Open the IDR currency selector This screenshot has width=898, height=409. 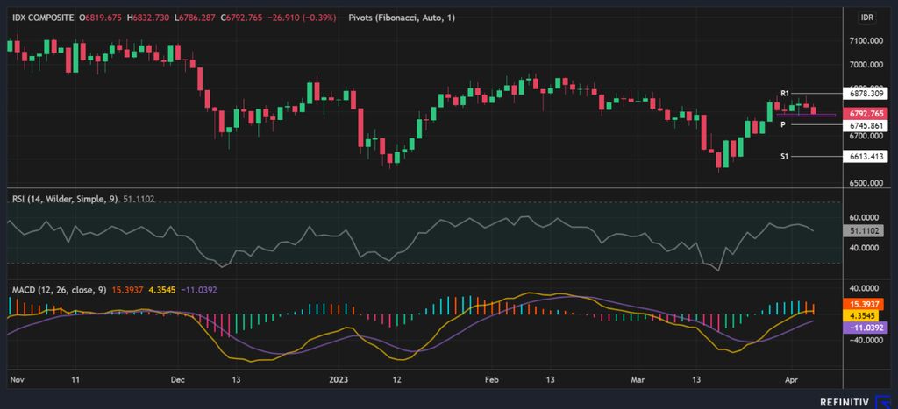click(x=866, y=18)
